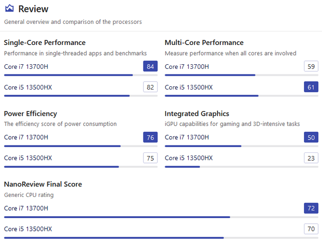Click the multi-core score 59 badge
Image resolution: width=322 pixels, height=241 pixels.
pyautogui.click(x=311, y=66)
